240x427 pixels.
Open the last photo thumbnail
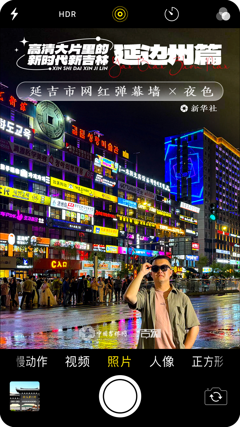25,396
